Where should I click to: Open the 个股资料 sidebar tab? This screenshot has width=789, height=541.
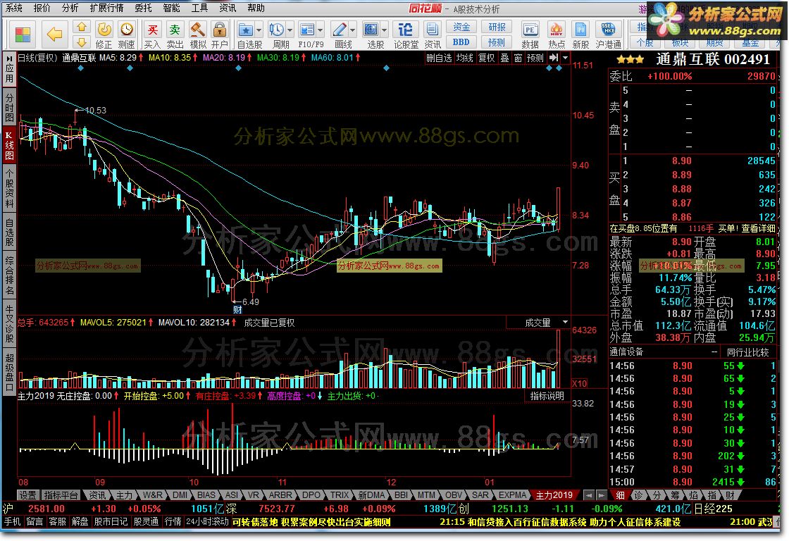10,189
